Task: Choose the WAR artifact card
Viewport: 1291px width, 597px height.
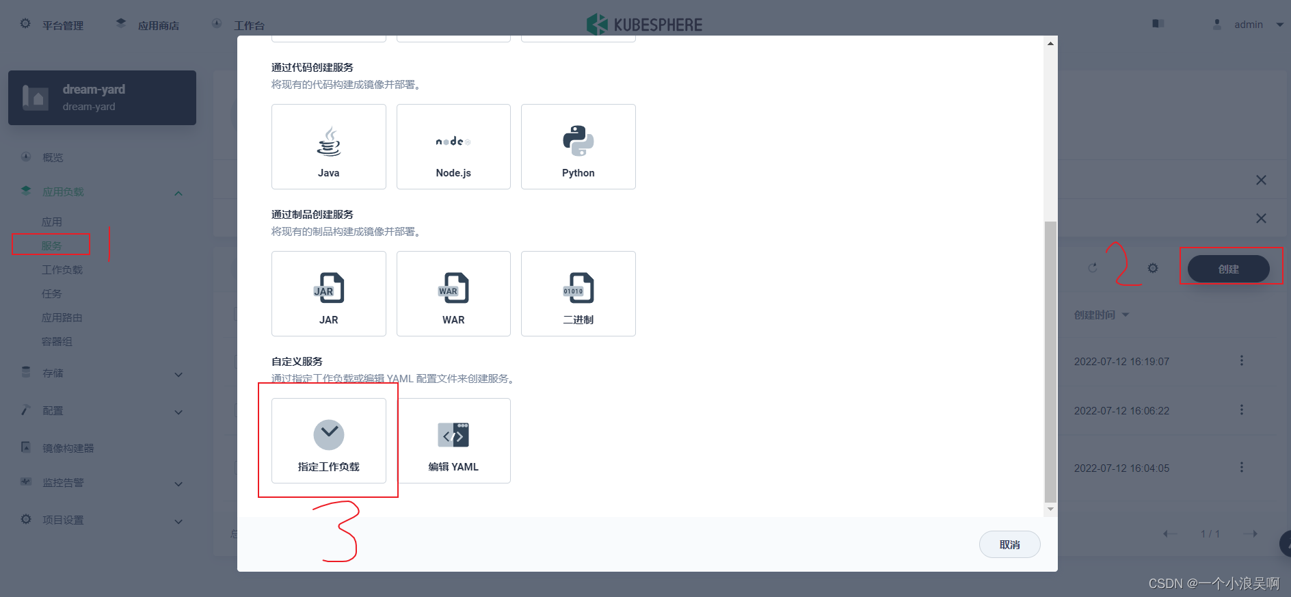Action: pos(453,293)
